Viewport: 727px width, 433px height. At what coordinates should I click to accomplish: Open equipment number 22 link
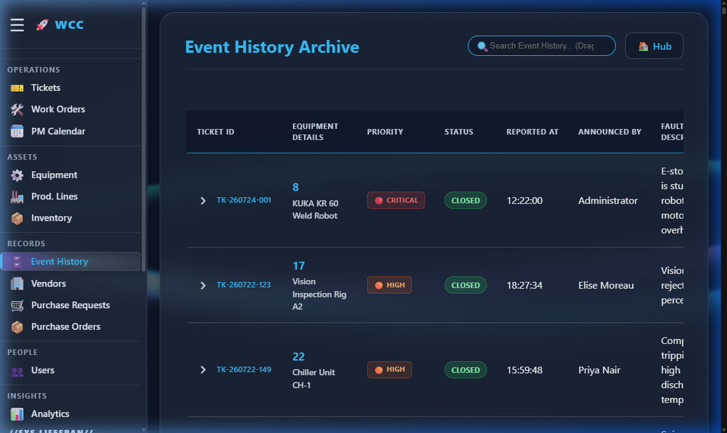point(298,356)
